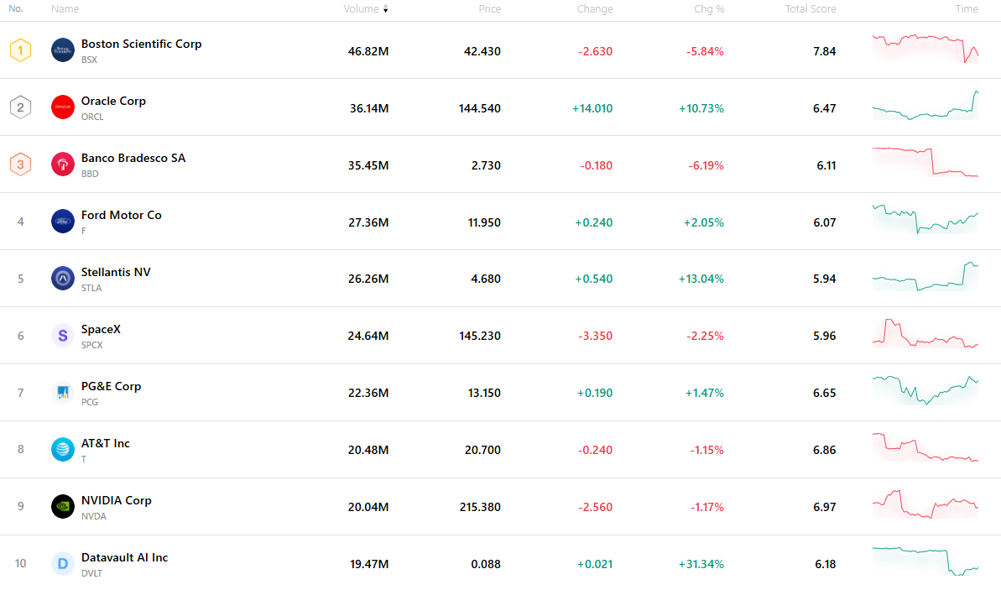This screenshot has height=590, width=1001.
Task: Click the Price column header
Action: click(x=490, y=9)
